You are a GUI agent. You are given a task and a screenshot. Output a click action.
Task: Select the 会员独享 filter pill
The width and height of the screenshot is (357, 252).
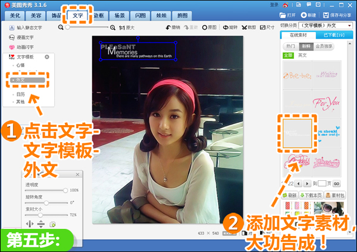click(x=324, y=46)
